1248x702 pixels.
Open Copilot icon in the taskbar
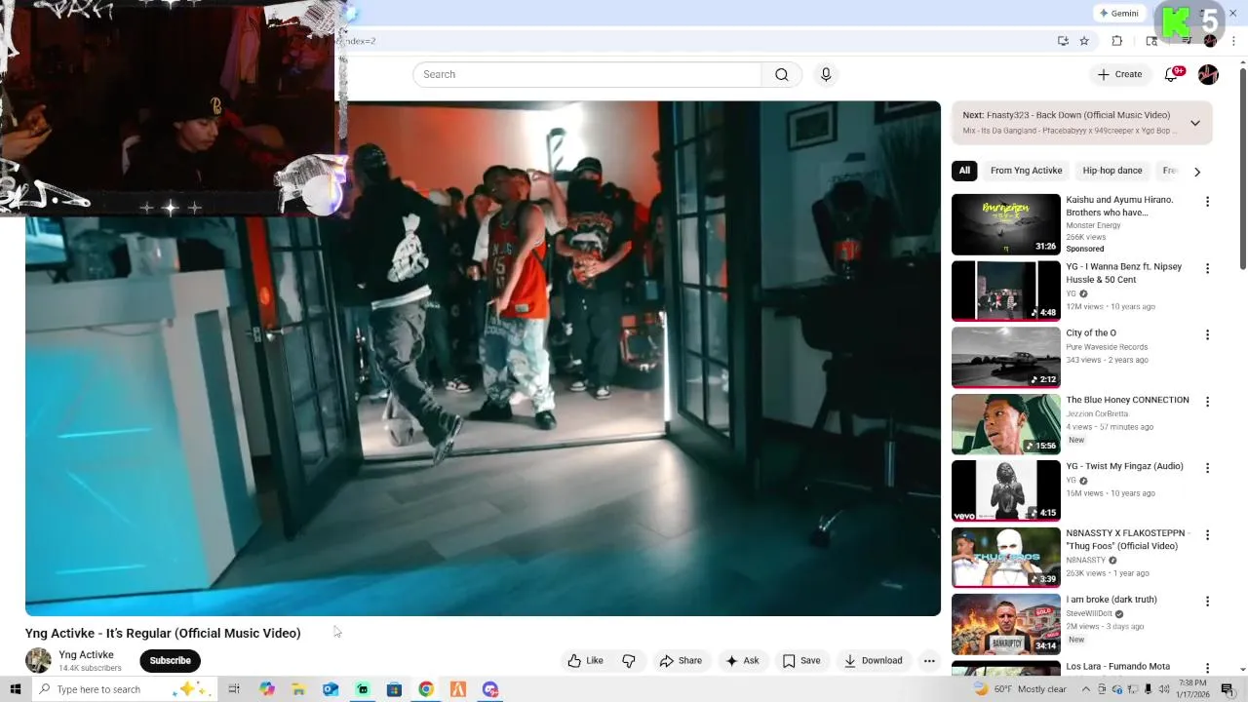(x=267, y=689)
